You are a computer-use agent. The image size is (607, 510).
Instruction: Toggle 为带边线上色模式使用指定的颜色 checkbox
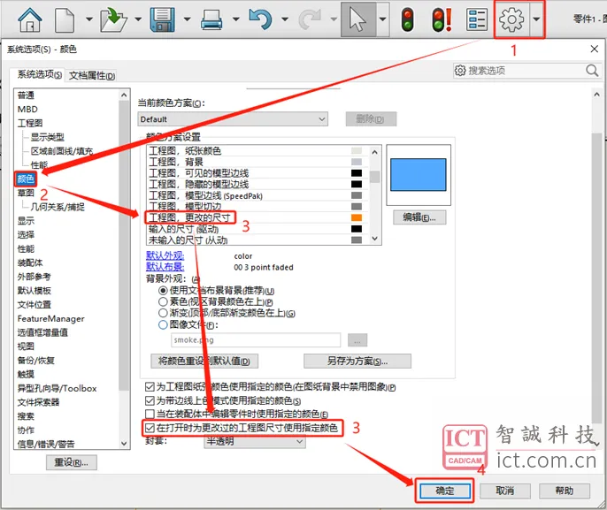pos(150,400)
